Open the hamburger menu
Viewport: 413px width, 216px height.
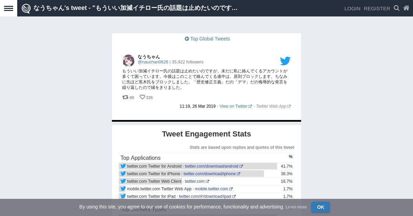[x=9, y=8]
